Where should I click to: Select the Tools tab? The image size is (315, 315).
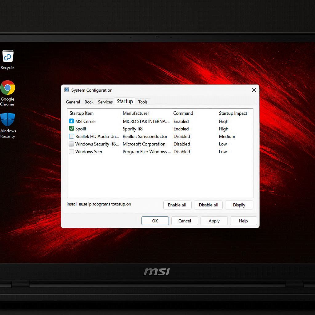coord(143,102)
